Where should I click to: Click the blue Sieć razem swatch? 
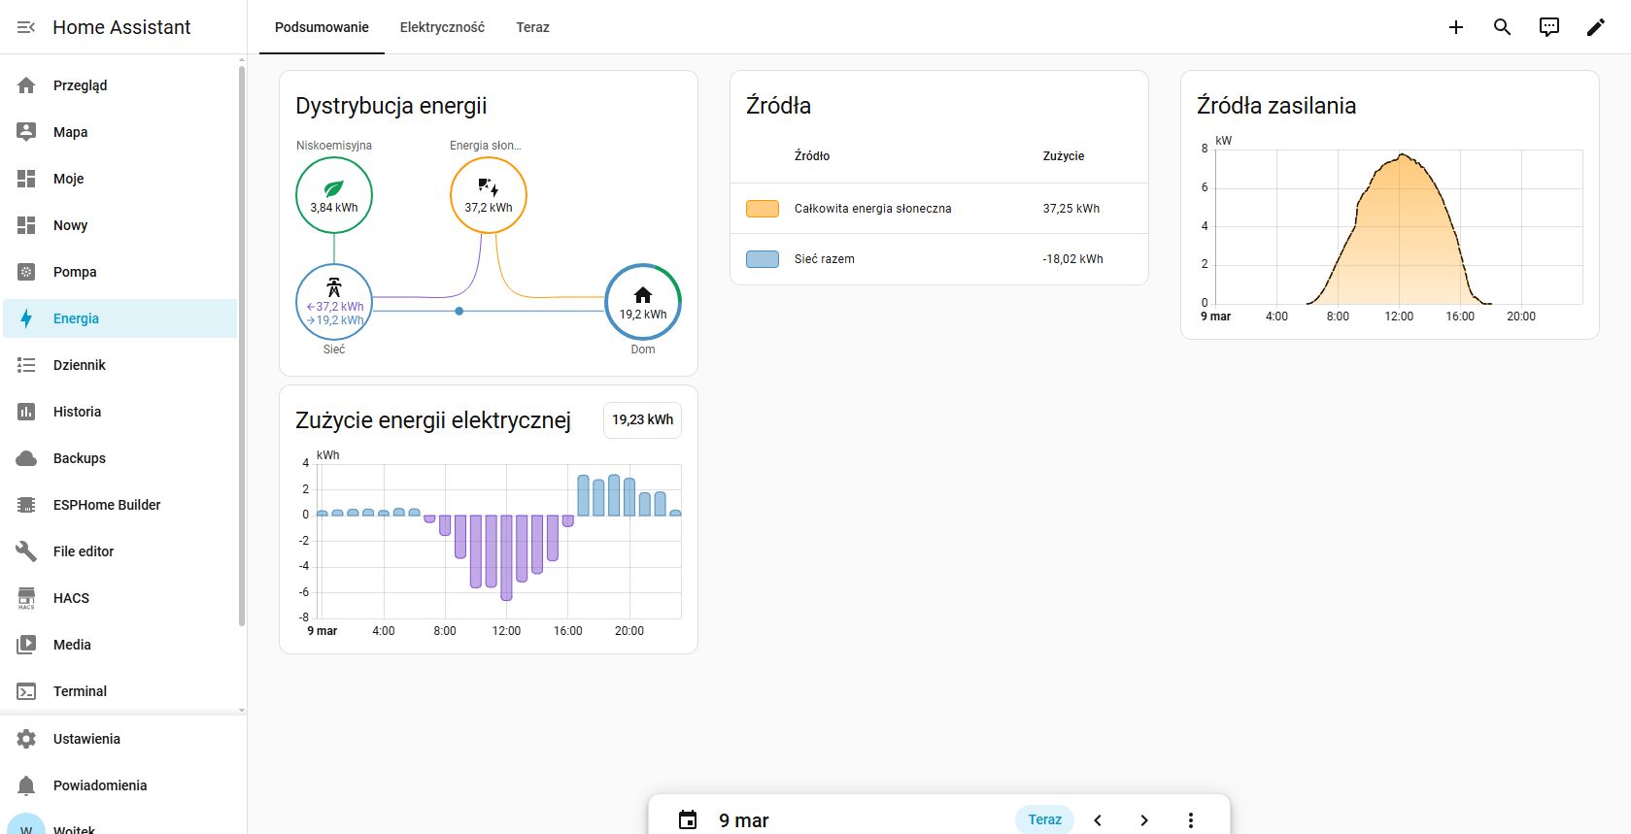coord(762,259)
